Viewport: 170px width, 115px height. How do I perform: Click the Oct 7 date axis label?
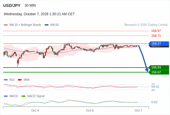139,110
